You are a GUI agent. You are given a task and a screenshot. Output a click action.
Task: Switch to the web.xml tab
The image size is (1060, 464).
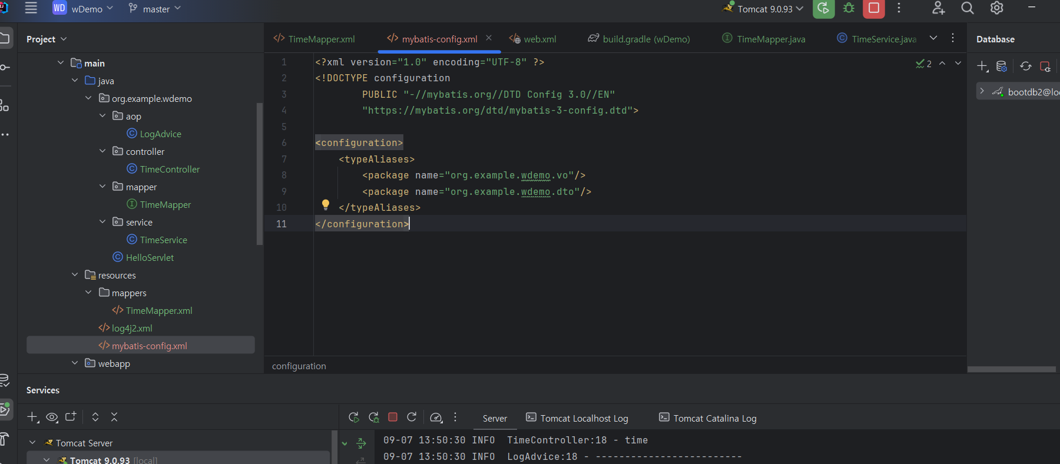tap(532, 39)
